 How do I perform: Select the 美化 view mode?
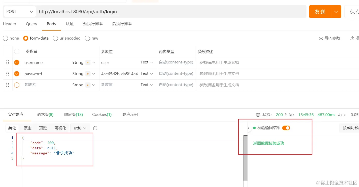click(x=12, y=128)
